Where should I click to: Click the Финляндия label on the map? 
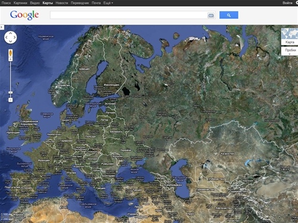pyautogui.click(x=111, y=85)
